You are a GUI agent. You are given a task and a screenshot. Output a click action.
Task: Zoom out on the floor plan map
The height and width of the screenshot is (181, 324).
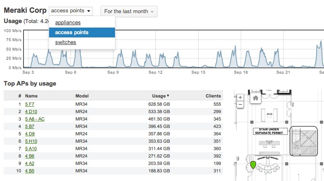pyautogui.click(x=240, y=104)
